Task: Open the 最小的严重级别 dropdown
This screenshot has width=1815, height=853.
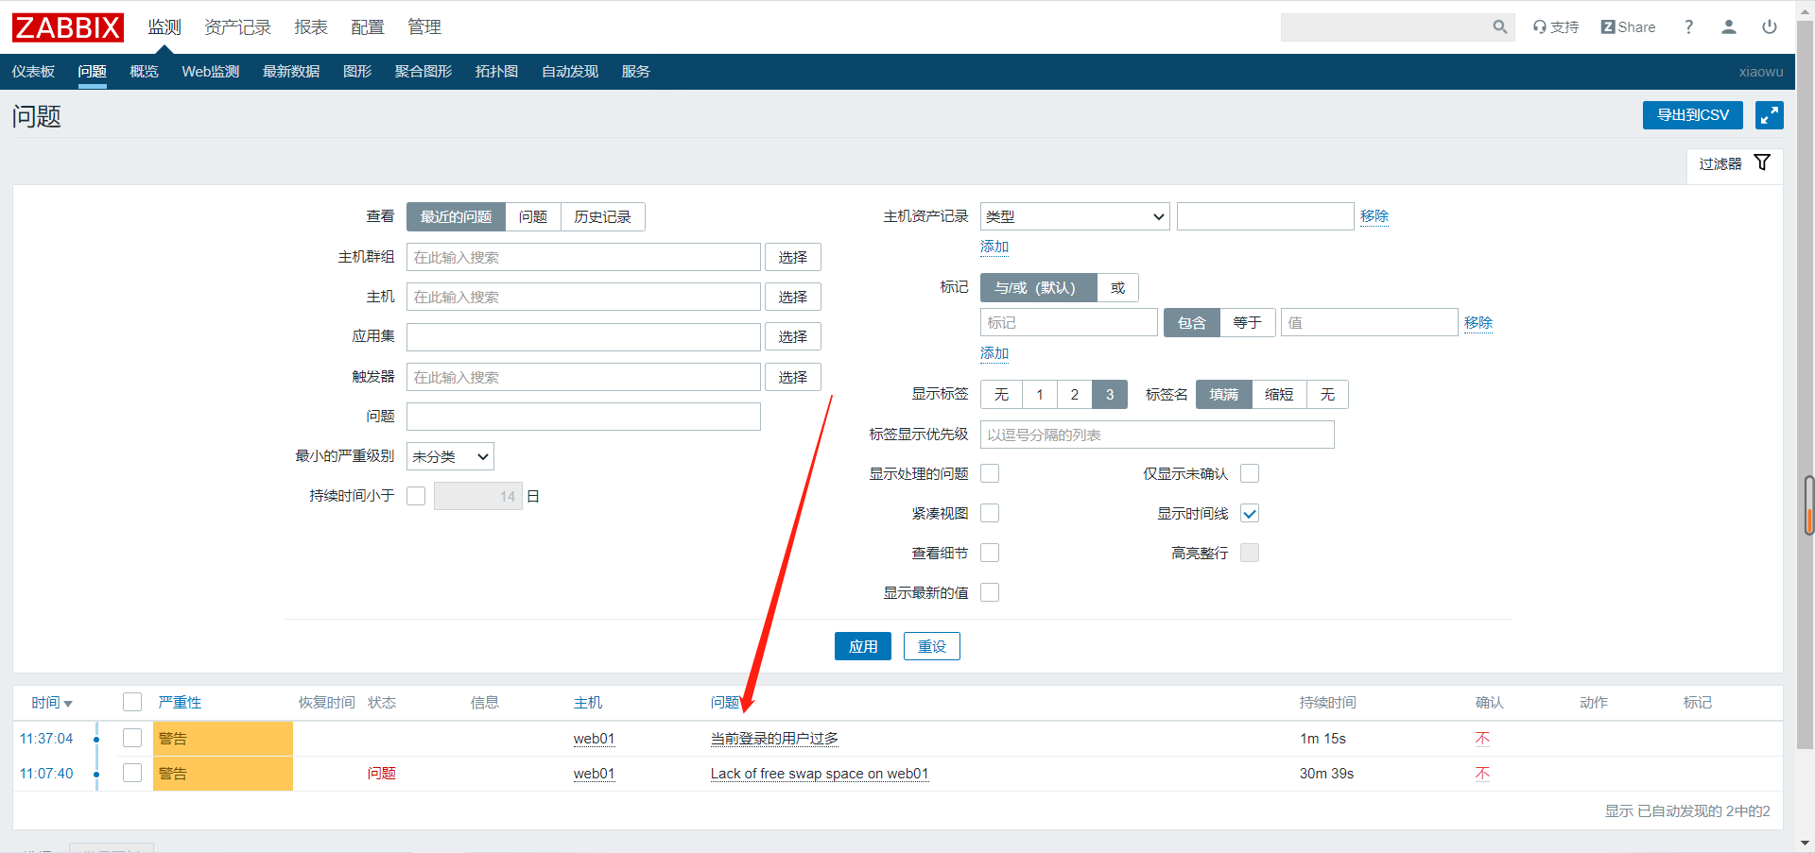Action: coord(450,456)
